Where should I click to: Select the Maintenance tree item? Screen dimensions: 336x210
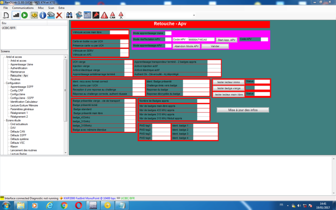click(18, 72)
